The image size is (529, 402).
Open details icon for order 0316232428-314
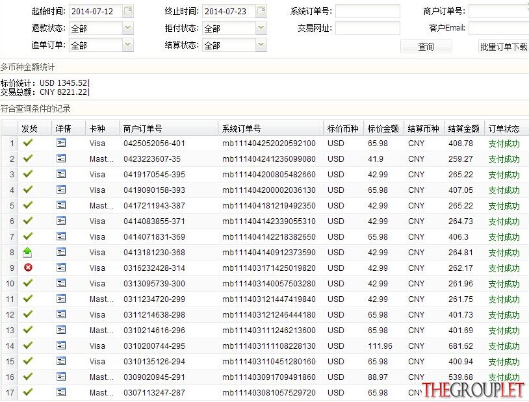click(61, 268)
